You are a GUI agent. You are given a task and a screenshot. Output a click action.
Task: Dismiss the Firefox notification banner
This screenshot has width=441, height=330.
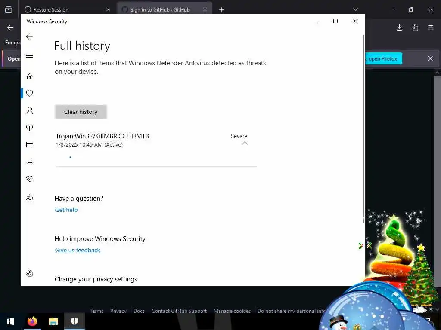[430, 58]
